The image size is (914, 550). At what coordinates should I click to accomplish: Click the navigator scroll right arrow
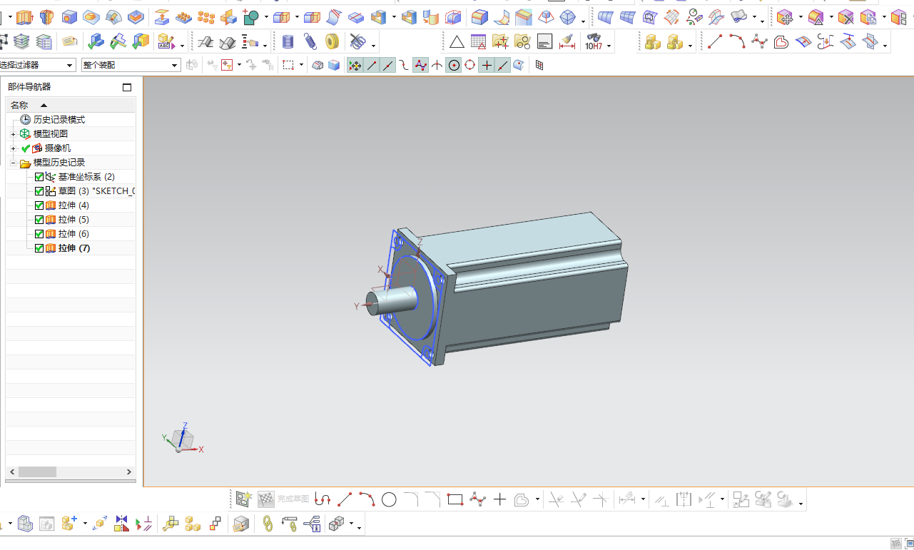129,472
